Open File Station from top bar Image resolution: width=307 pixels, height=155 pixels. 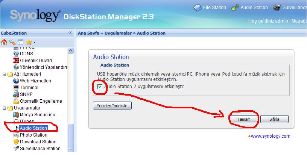pos(210,8)
